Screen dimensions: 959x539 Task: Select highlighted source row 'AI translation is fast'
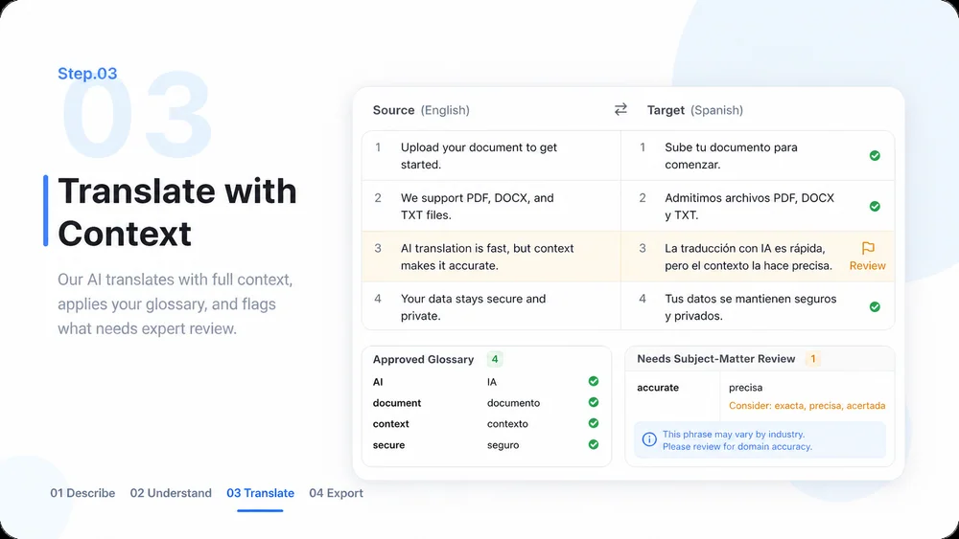(x=491, y=257)
